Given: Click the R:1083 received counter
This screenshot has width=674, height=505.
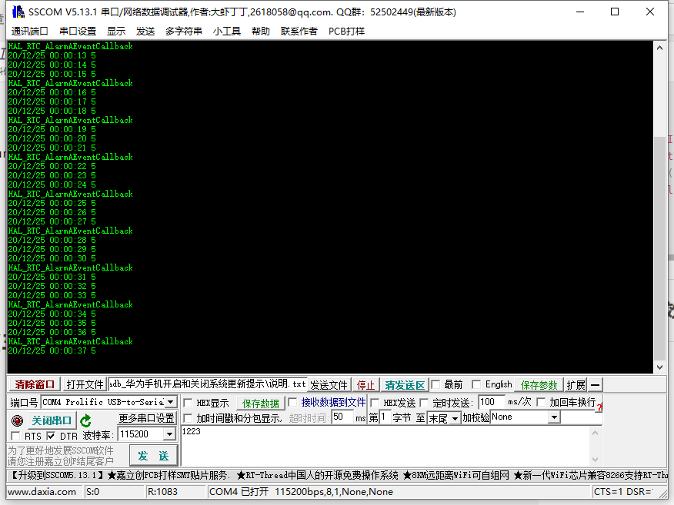Looking at the screenshot, I should coord(162,492).
